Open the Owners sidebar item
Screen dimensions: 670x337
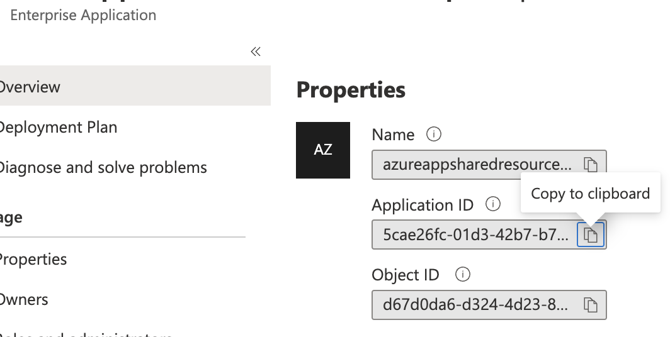[24, 299]
